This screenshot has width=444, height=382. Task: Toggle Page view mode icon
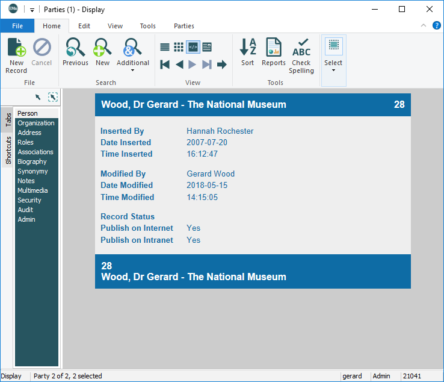(207, 47)
